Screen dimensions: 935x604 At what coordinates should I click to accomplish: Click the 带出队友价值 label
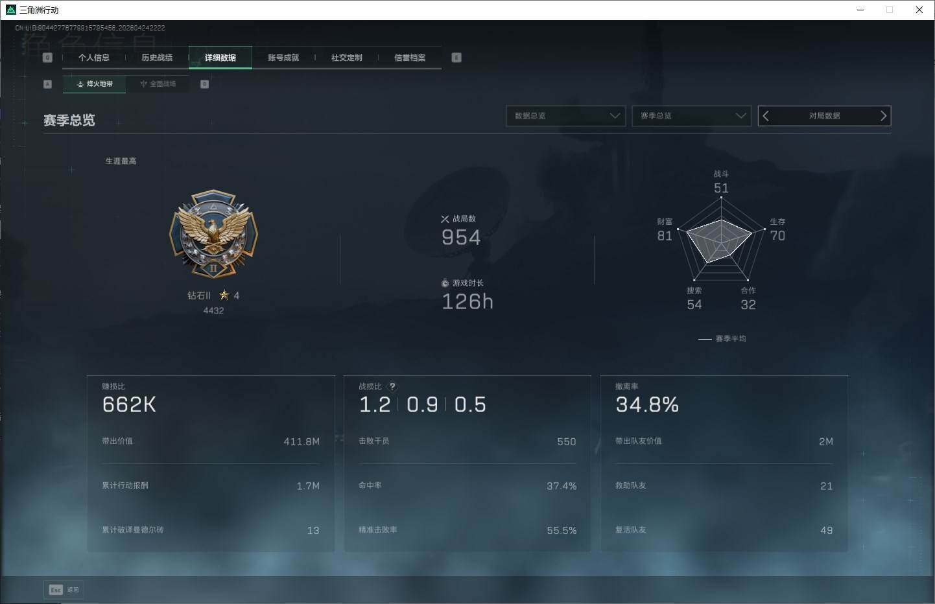click(639, 441)
